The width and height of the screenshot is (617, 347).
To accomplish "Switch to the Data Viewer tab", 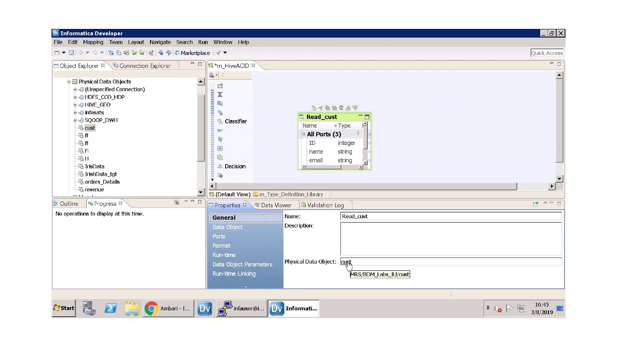I will [x=273, y=205].
